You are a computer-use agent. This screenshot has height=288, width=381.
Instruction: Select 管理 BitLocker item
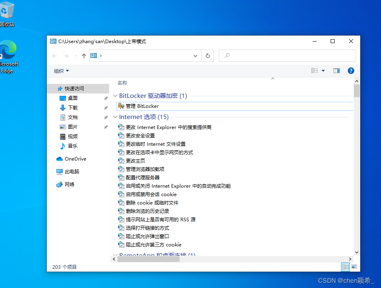235,106
